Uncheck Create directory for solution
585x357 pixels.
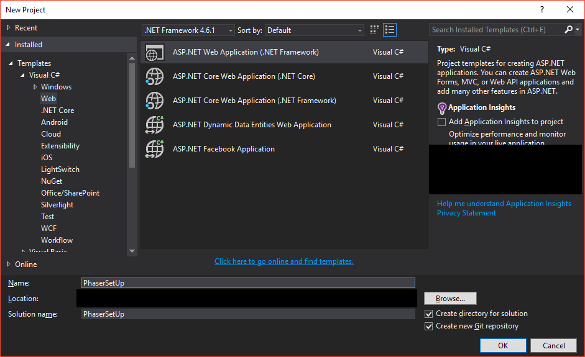429,314
